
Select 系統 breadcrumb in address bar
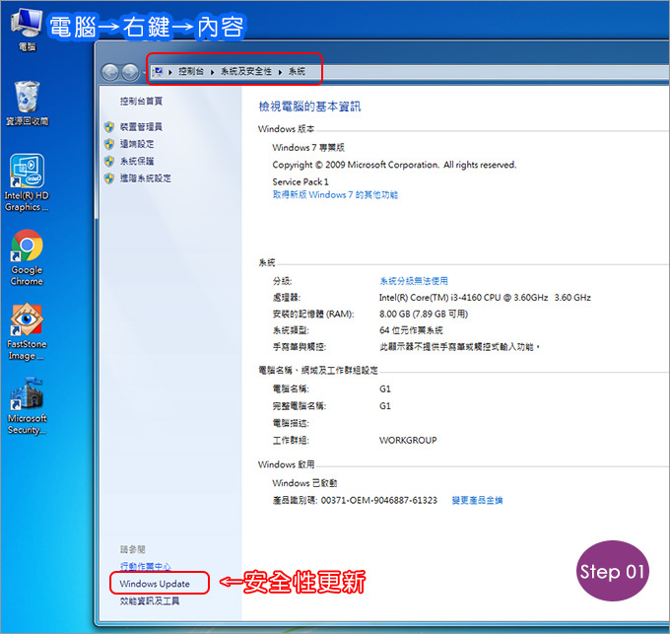pyautogui.click(x=297, y=71)
